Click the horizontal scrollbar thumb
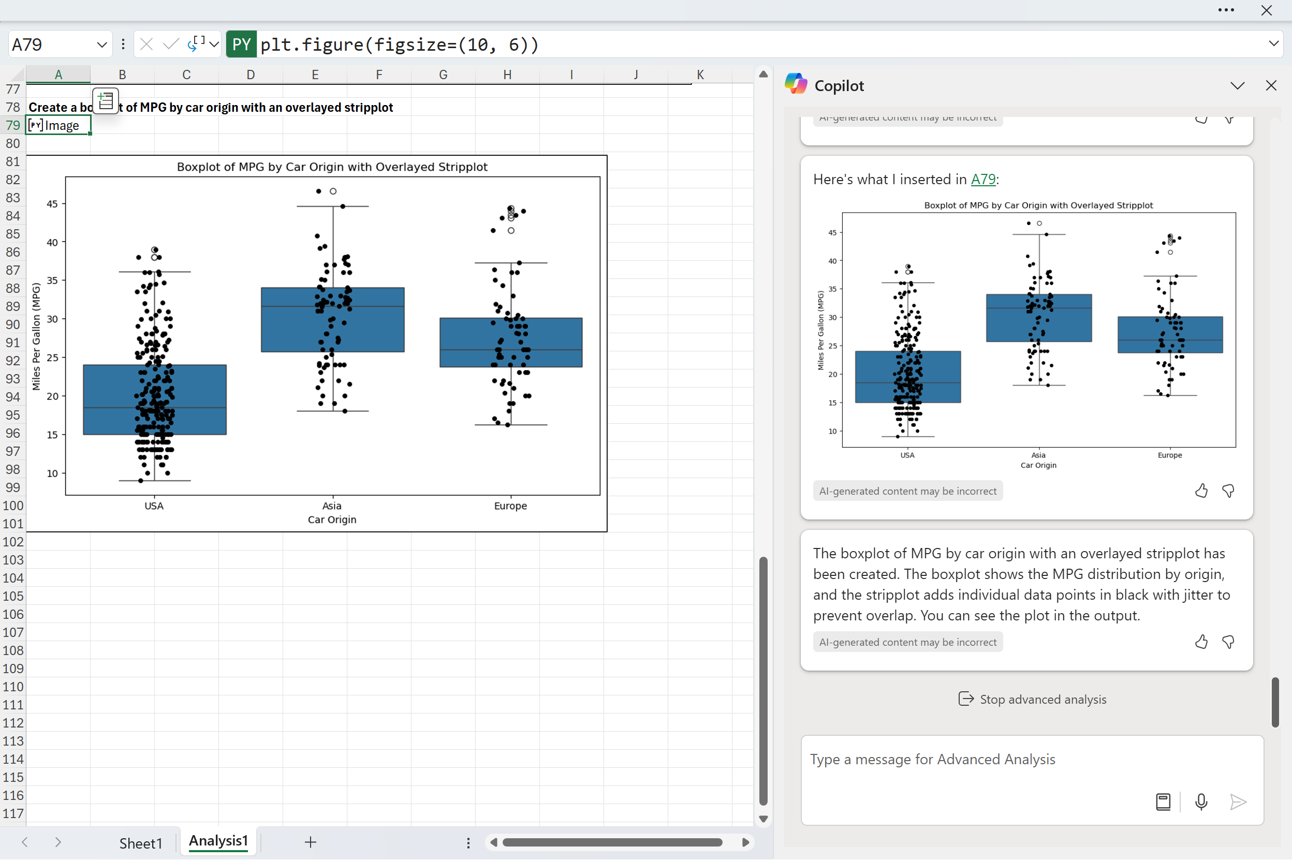1292x861 pixels. pos(612,842)
